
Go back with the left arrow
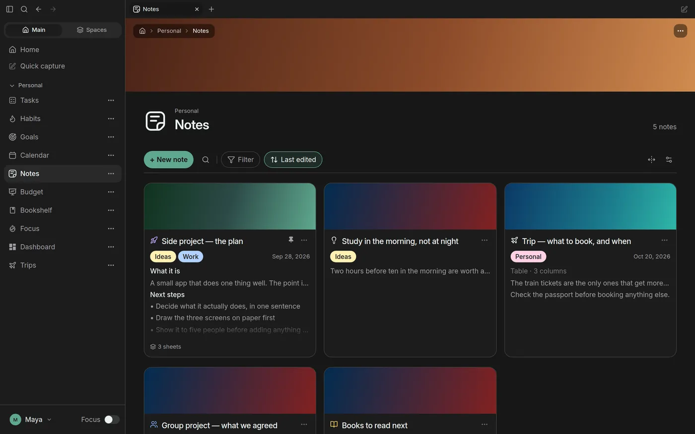pos(38,9)
